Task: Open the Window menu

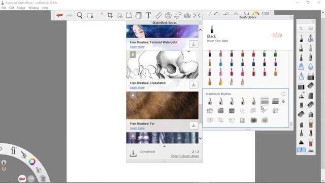Action: [34, 8]
